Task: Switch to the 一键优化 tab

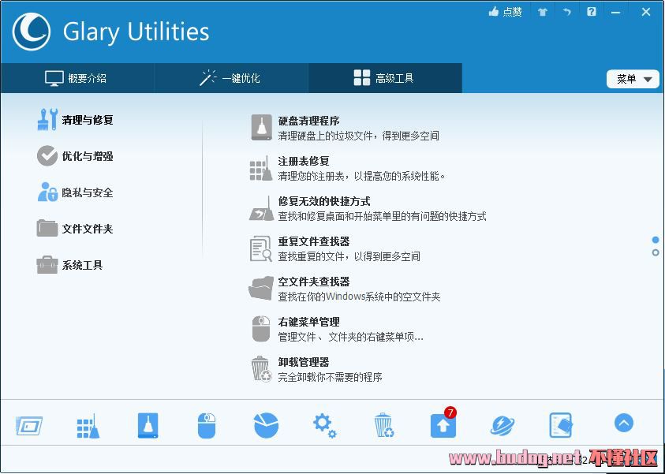Action: 231,78
